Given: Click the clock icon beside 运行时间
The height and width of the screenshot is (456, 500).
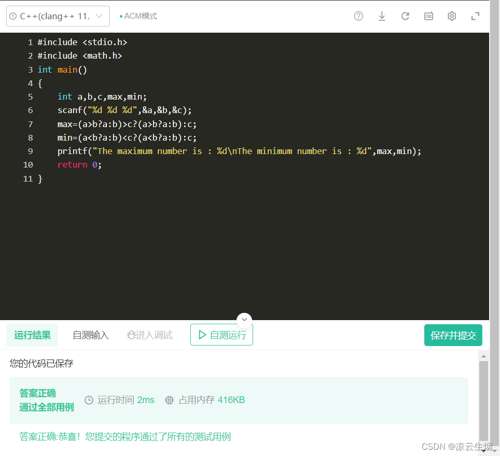Looking at the screenshot, I should [89, 400].
